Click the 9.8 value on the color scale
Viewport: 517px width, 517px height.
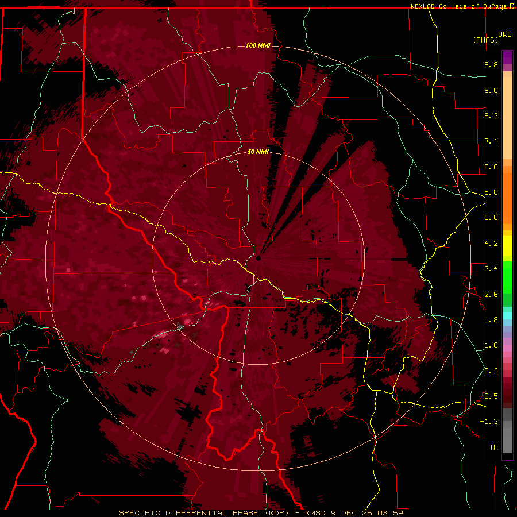pyautogui.click(x=491, y=64)
